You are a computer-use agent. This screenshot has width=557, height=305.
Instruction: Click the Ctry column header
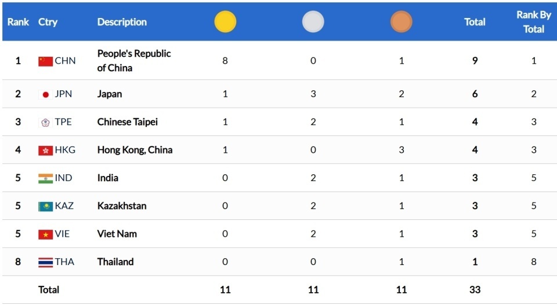48,22
